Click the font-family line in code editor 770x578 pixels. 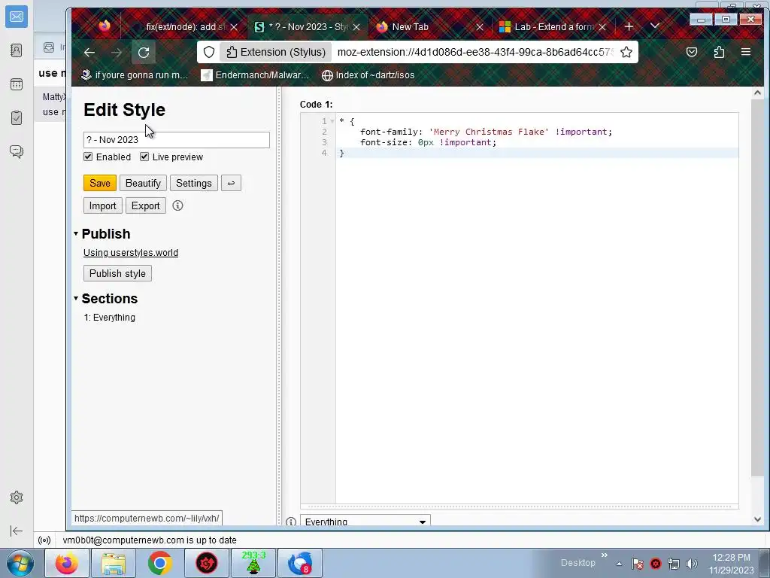486,132
